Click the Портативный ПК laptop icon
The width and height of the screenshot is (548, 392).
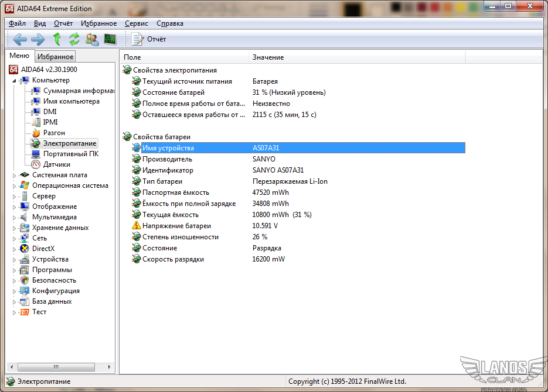click(36, 154)
